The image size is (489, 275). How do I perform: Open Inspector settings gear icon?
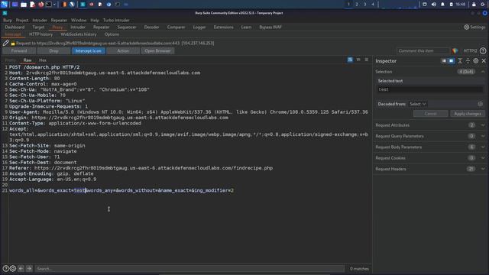pos(475,61)
